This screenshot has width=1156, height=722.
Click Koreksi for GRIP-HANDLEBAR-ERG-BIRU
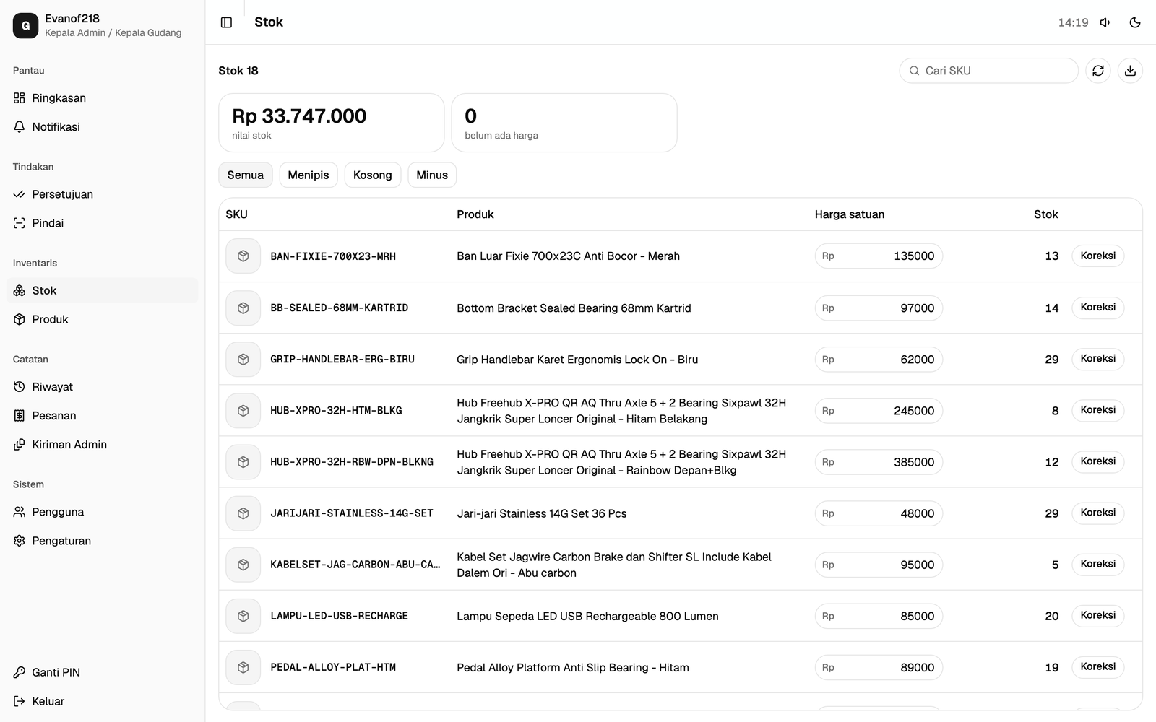point(1097,358)
